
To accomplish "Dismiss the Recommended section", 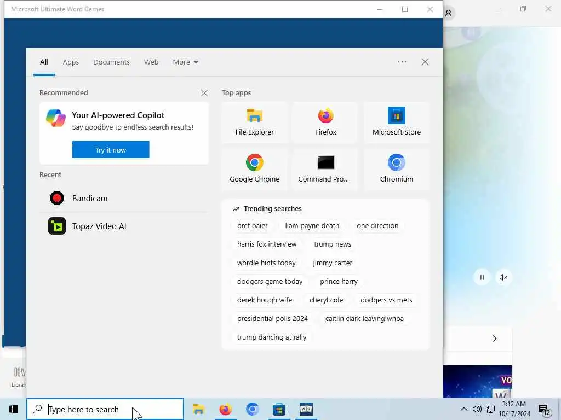I will [x=204, y=93].
